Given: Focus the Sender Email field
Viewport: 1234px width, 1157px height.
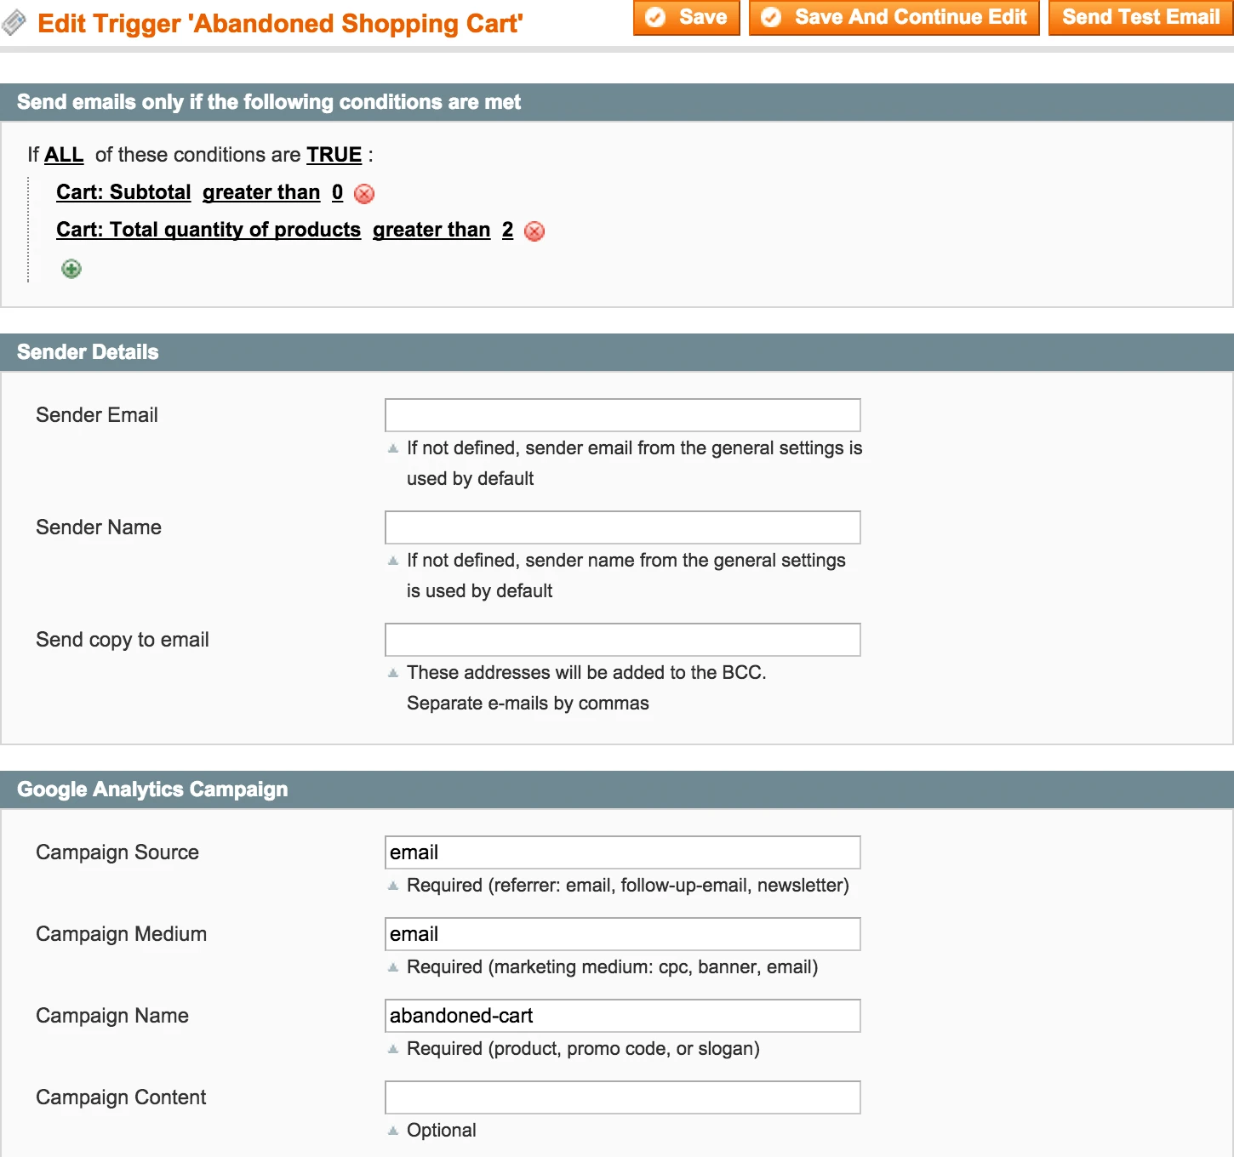Looking at the screenshot, I should point(622,415).
